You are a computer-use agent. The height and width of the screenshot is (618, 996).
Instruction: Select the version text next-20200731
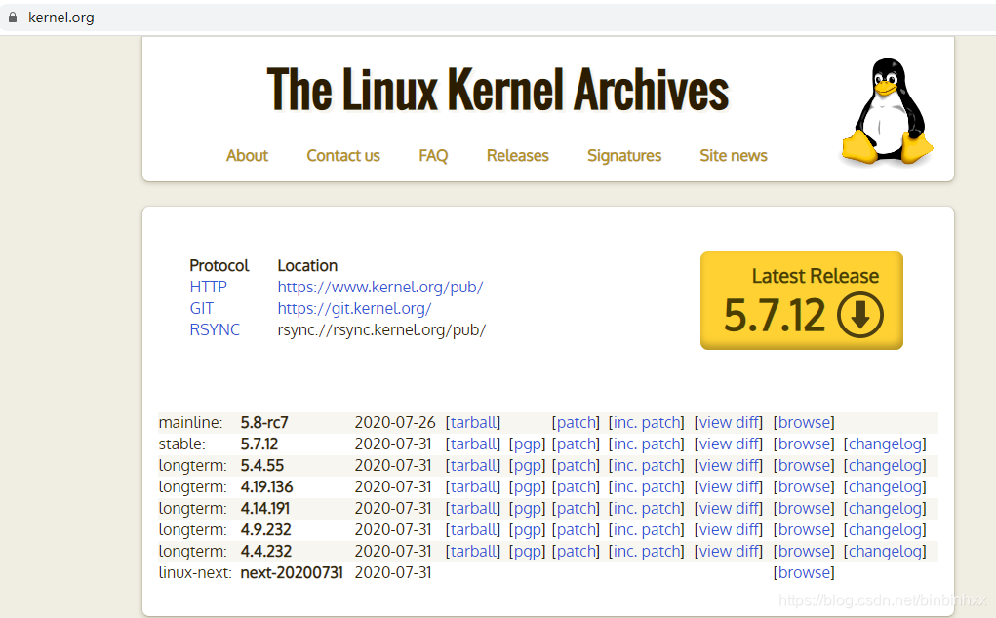[x=292, y=573]
